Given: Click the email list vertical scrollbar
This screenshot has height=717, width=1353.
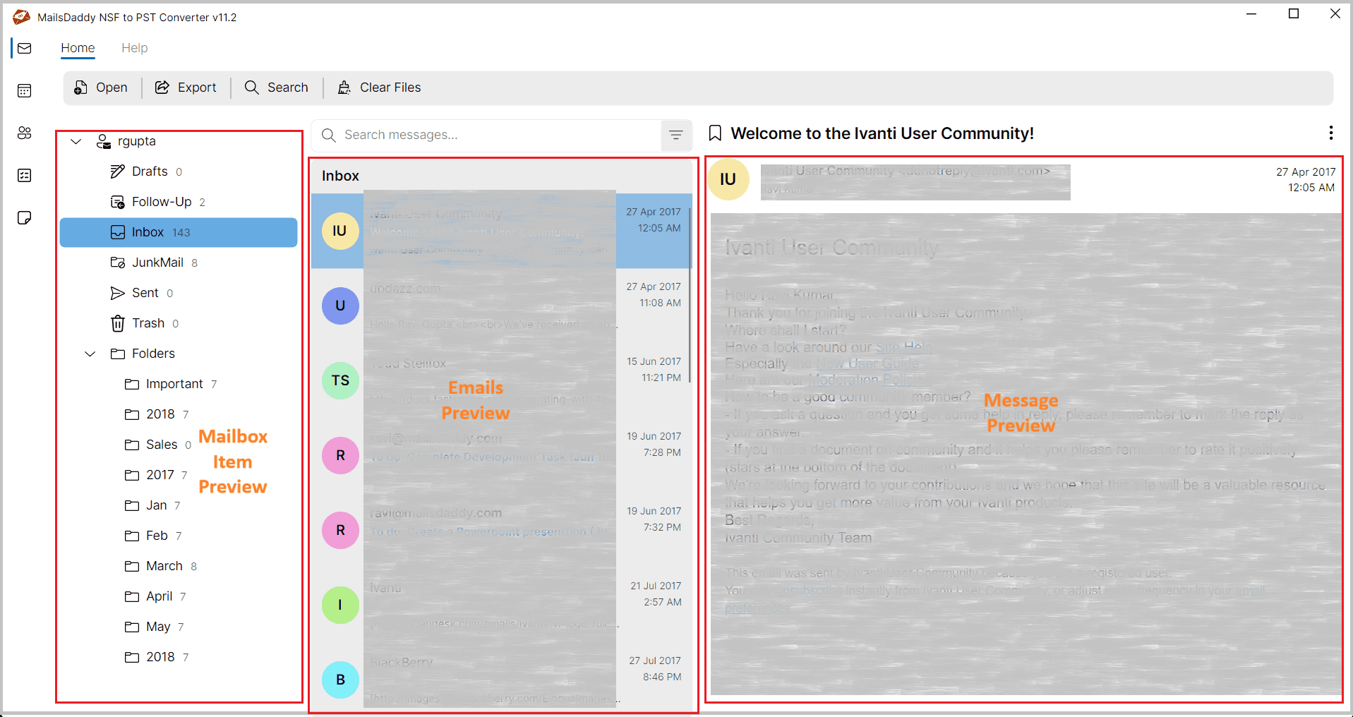Looking at the screenshot, I should click(x=690, y=295).
